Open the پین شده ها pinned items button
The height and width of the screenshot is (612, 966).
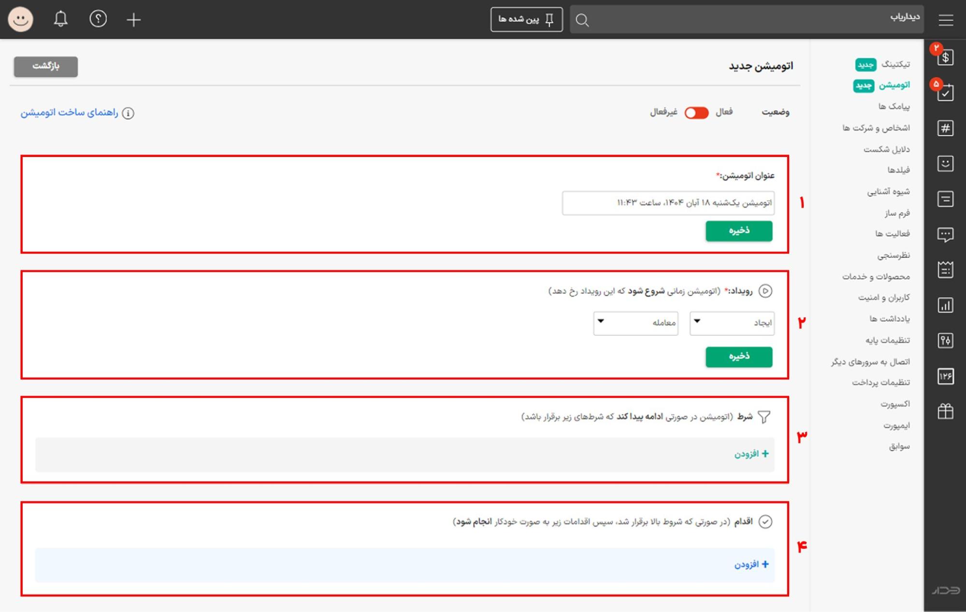coord(526,19)
